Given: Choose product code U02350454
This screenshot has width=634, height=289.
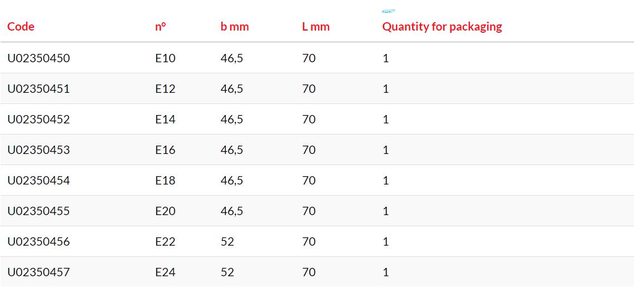Looking at the screenshot, I should (38, 180).
